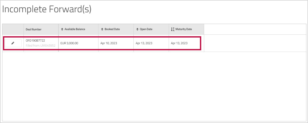The image size is (308, 123).
Task: Click Booked Date value Apr 10, 2023
Action: pos(109,43)
